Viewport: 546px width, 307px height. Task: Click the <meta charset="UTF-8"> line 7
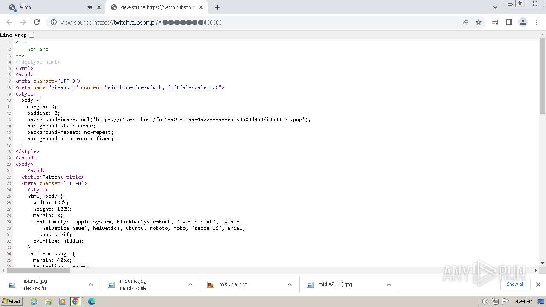(48, 81)
